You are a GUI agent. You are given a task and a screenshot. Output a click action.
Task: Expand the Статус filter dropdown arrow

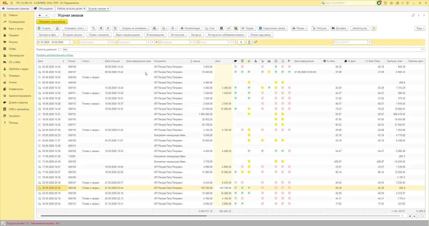click(230, 42)
